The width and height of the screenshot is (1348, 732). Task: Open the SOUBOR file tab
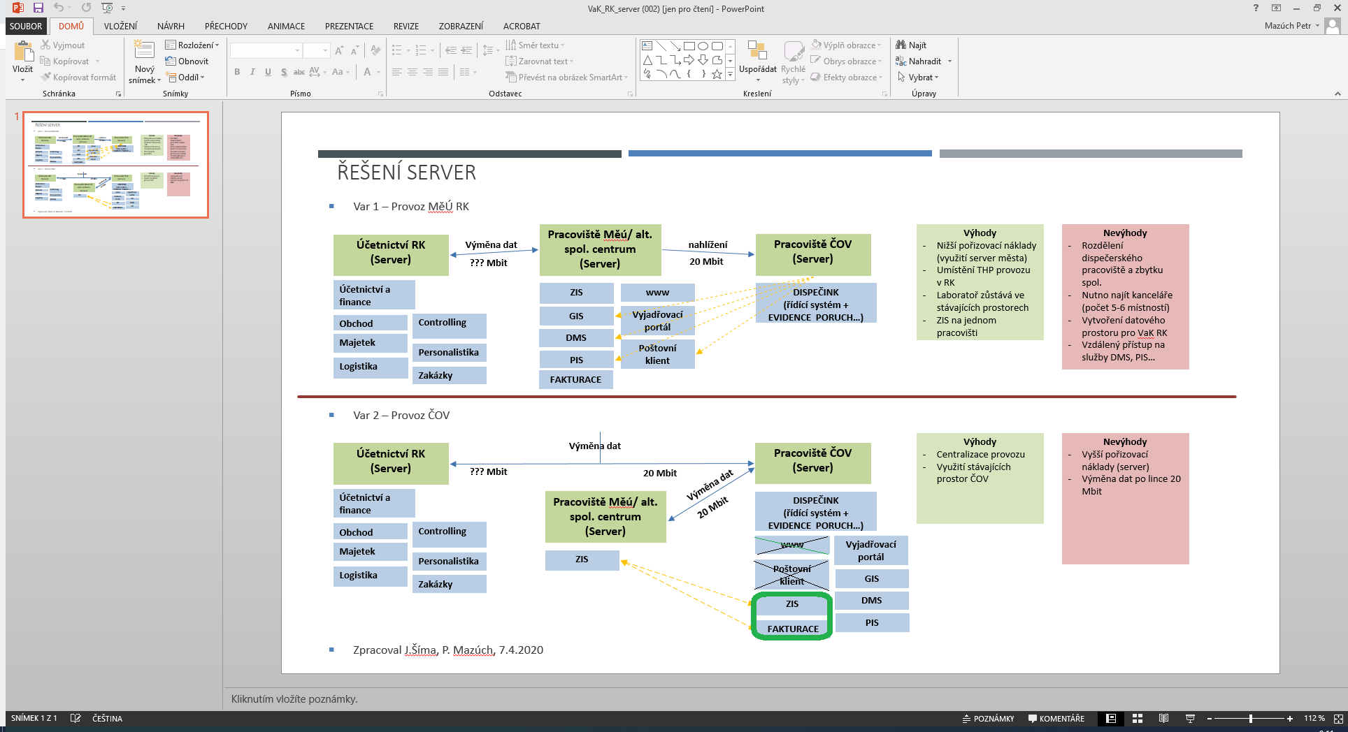click(x=26, y=26)
